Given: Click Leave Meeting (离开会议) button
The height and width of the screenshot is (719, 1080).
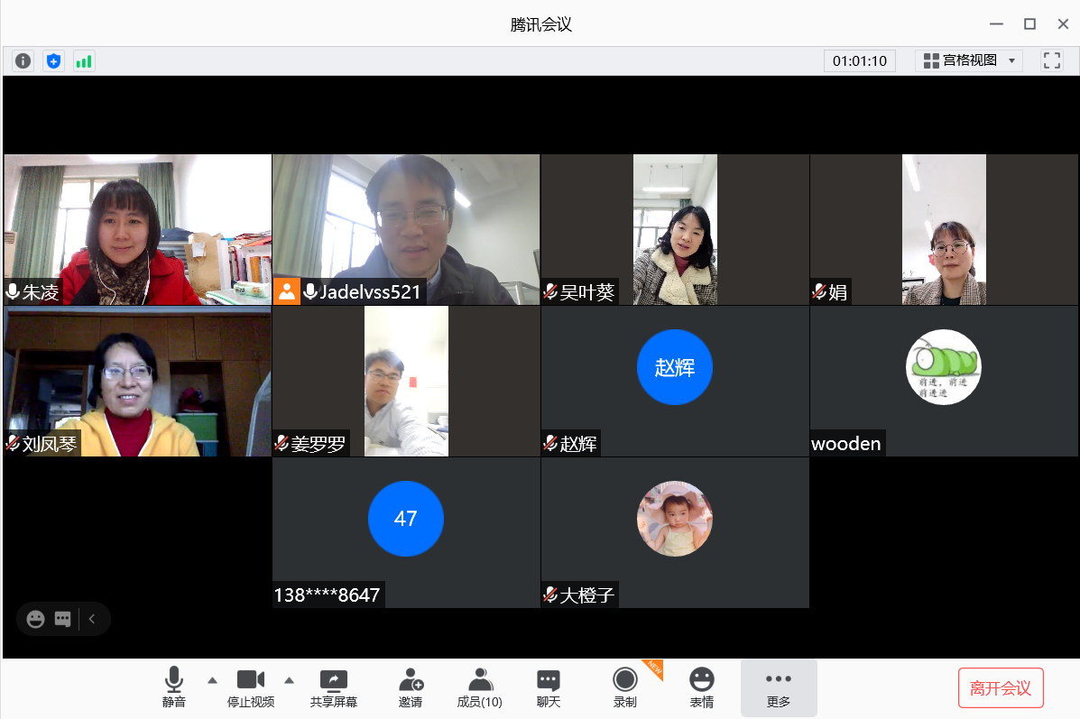Looking at the screenshot, I should [1000, 688].
